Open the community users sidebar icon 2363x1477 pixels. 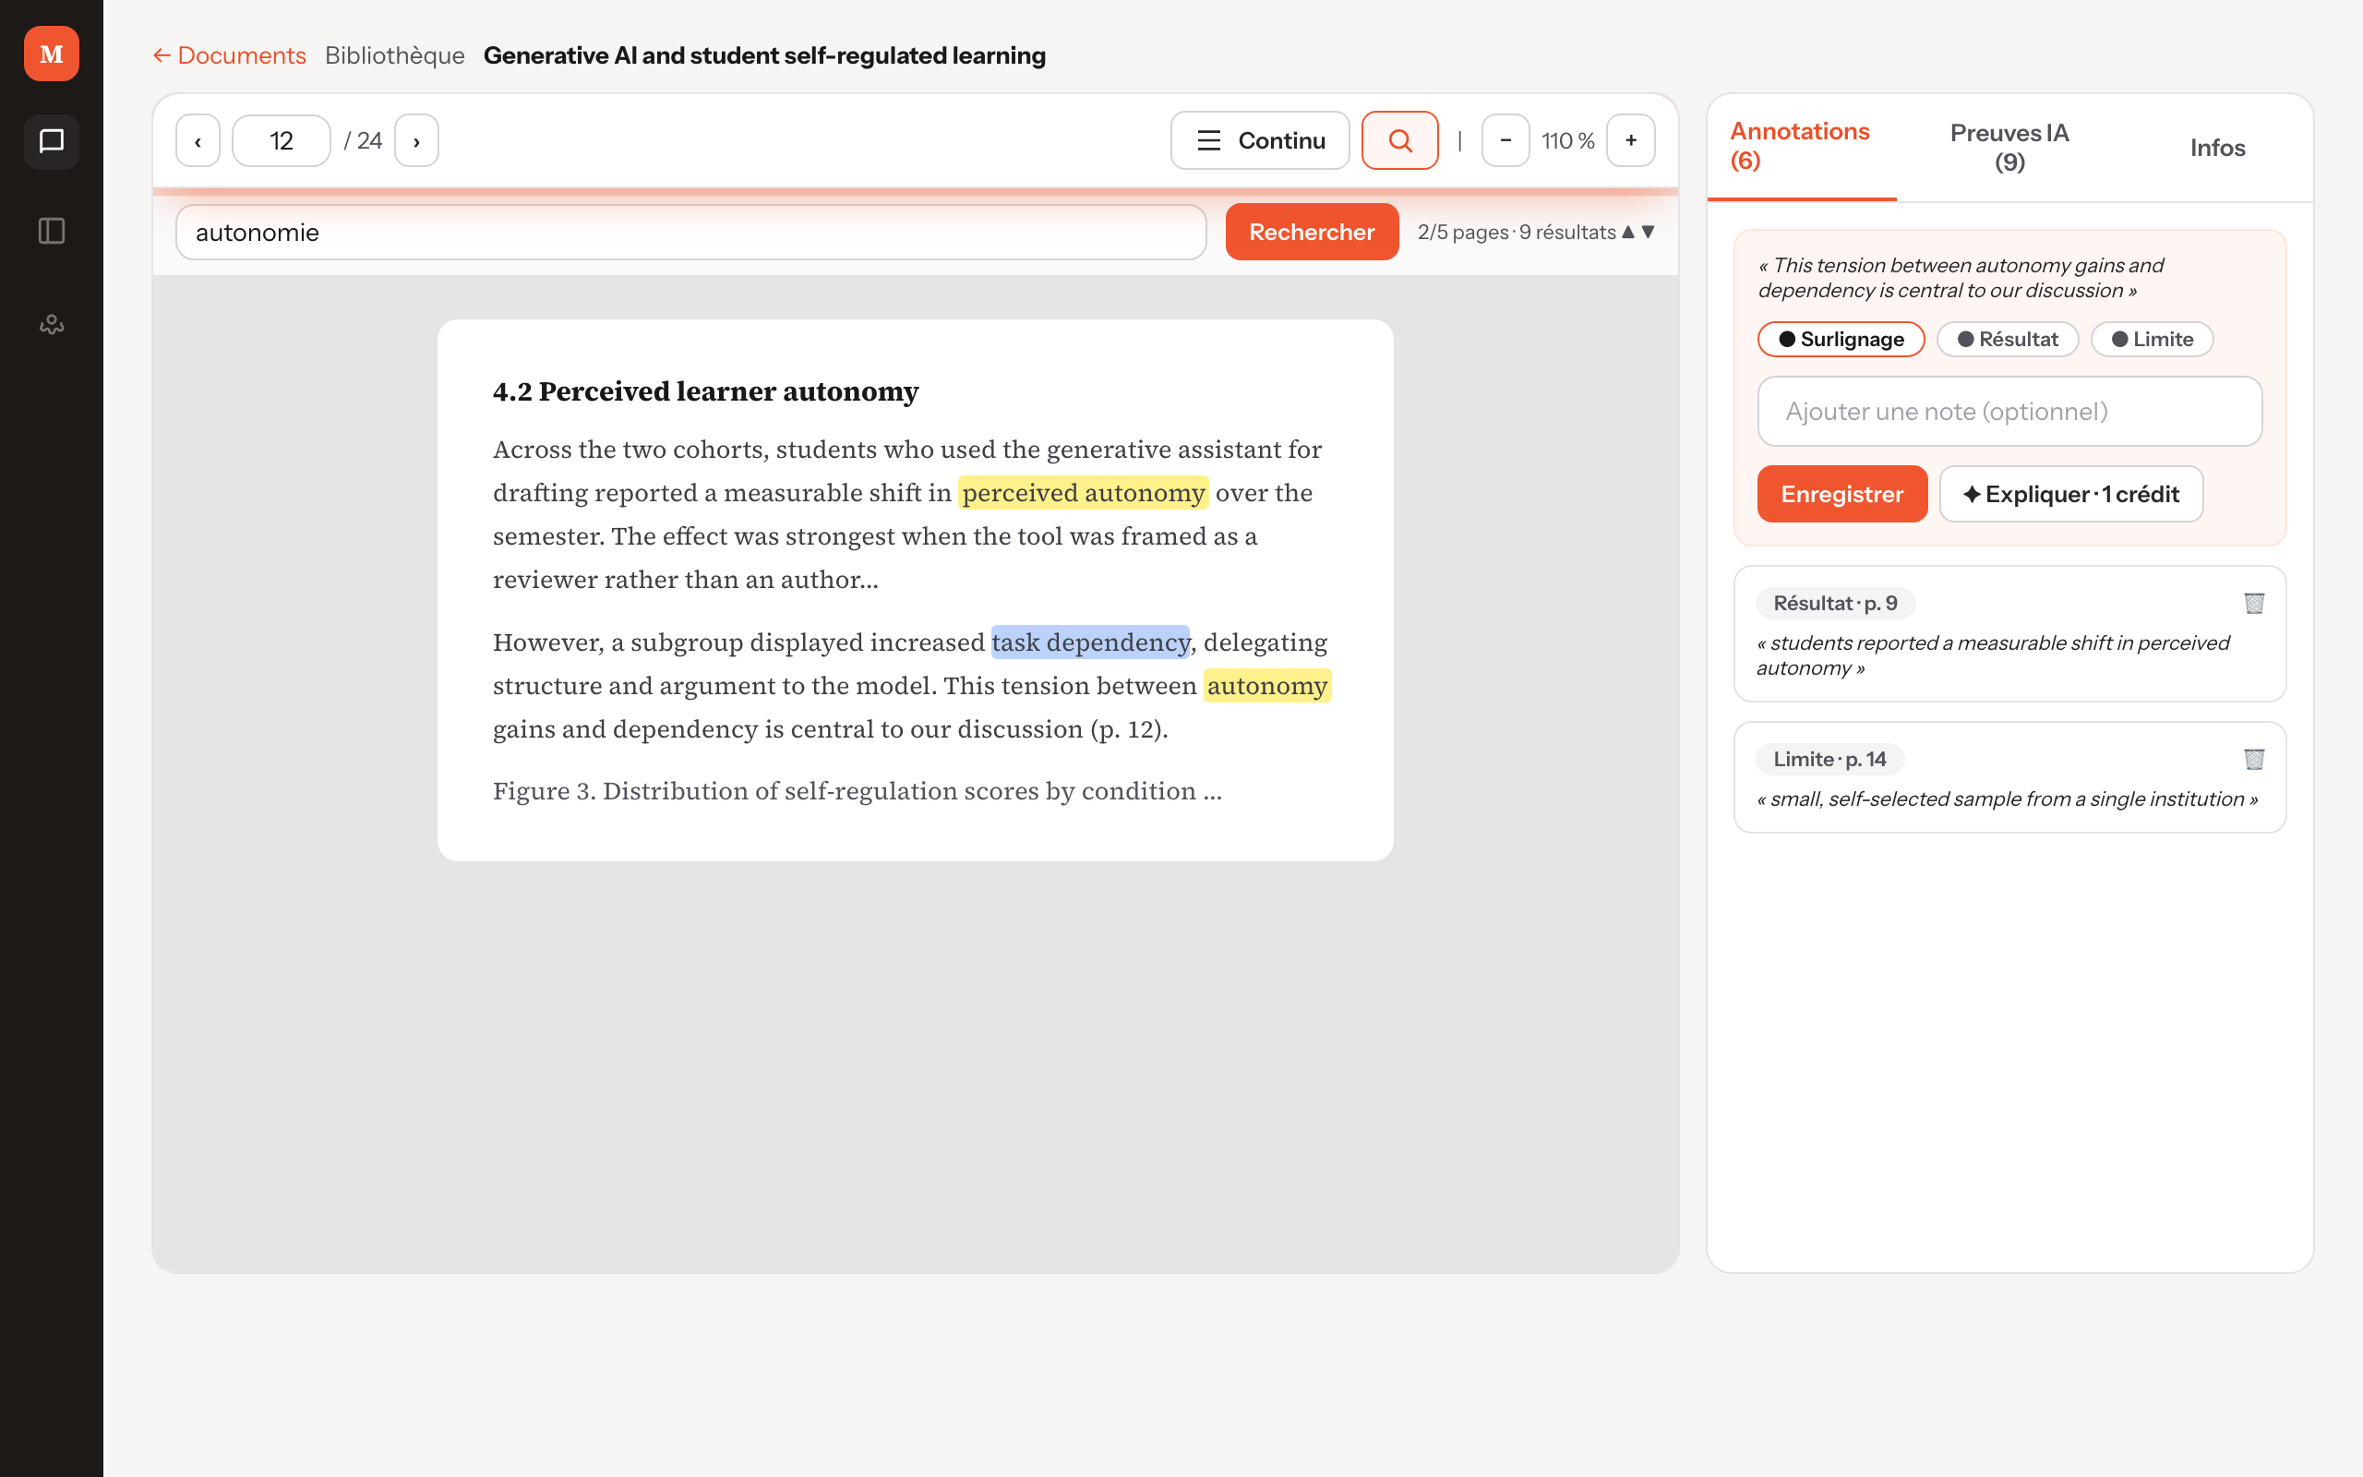(52, 323)
